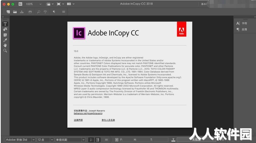Click the Find magnifier icon in toolbar

click(x=39, y=12)
